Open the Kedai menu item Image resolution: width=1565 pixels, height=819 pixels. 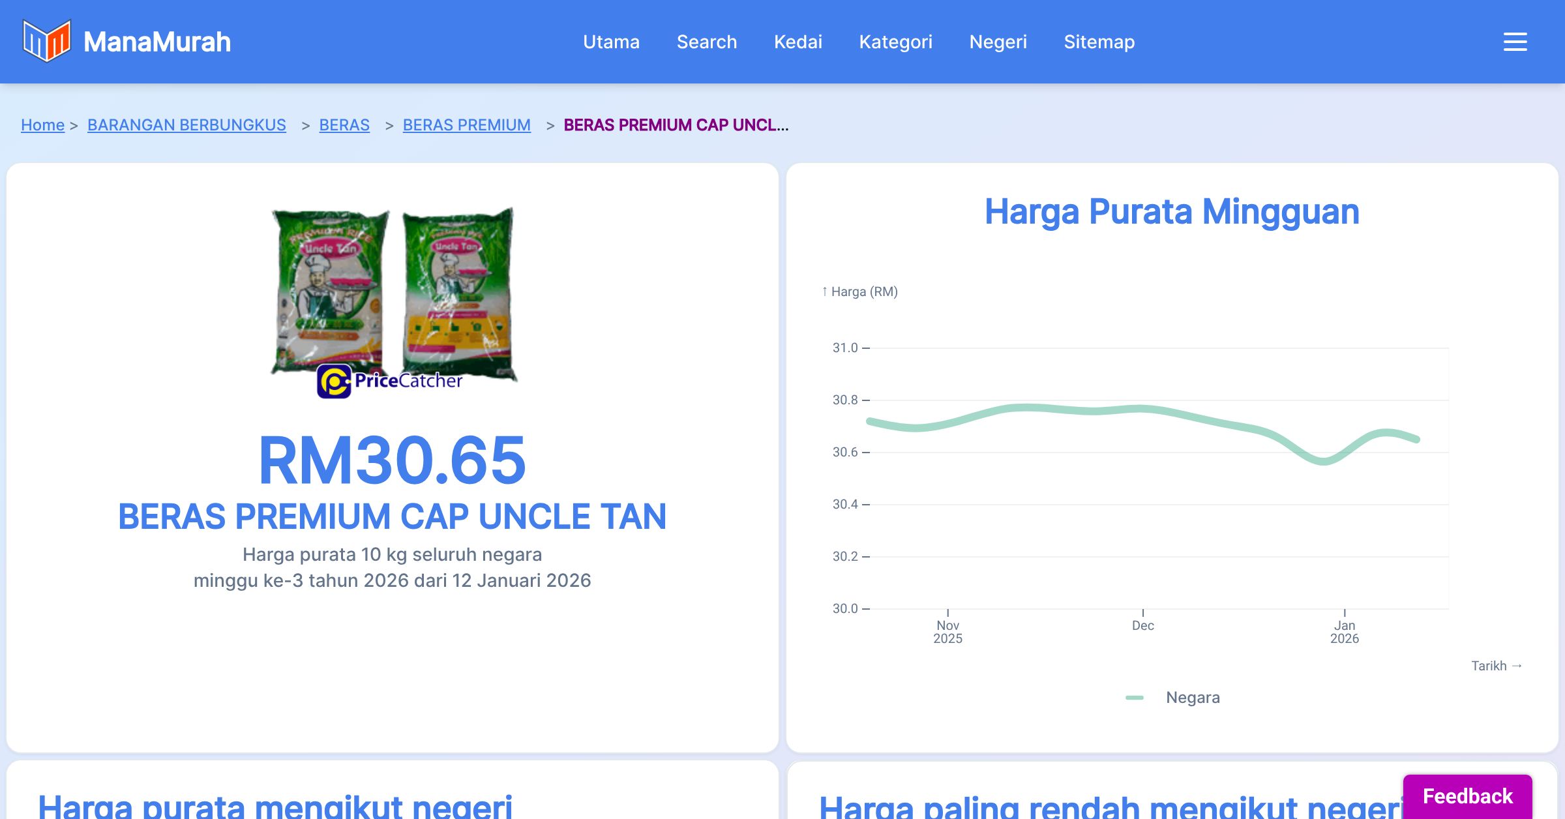(797, 42)
